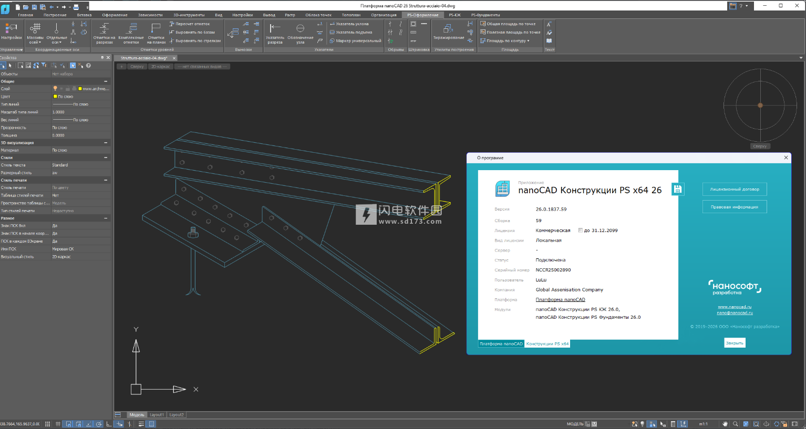Open the PS-КЖ ribbon tab
Image resolution: width=806 pixels, height=429 pixels.
pyautogui.click(x=454, y=15)
